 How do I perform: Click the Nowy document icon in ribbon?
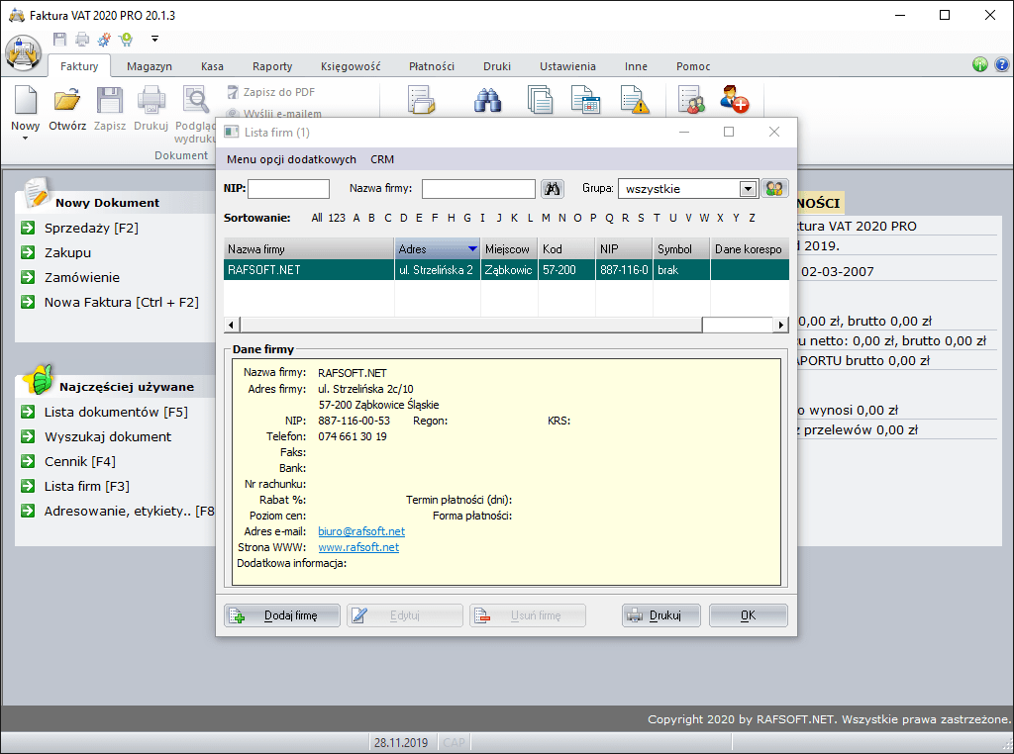click(x=25, y=101)
